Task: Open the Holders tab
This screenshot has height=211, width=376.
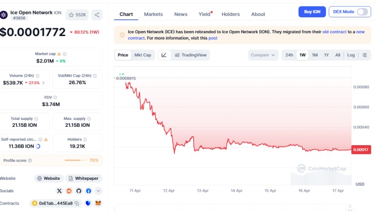Action: [x=230, y=14]
